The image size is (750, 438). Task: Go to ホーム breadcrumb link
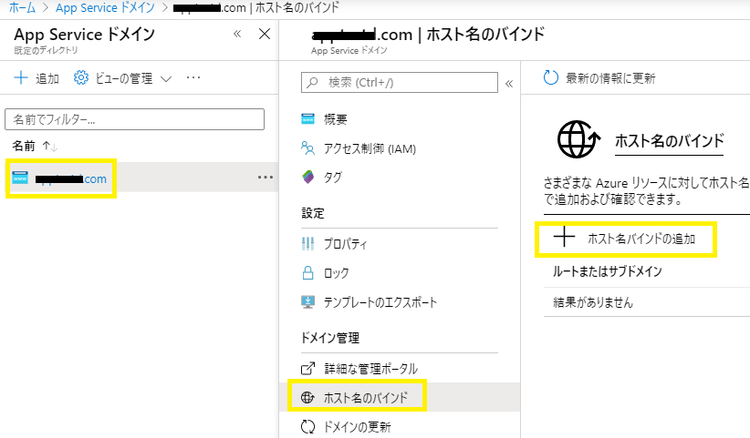22,7
